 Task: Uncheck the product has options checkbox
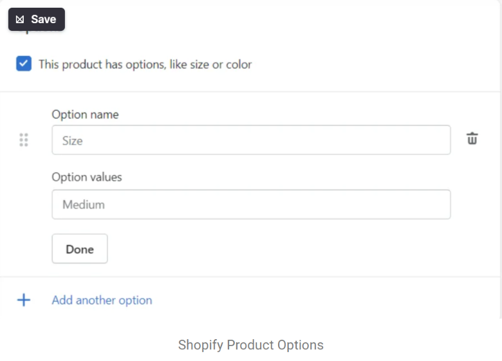click(24, 63)
